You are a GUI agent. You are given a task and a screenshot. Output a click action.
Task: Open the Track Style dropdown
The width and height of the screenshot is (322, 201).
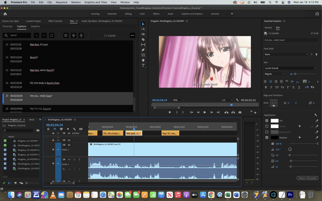286,54
